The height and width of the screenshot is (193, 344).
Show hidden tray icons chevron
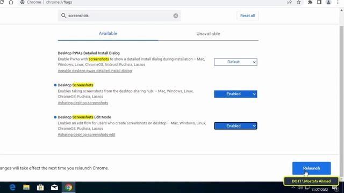293,188
